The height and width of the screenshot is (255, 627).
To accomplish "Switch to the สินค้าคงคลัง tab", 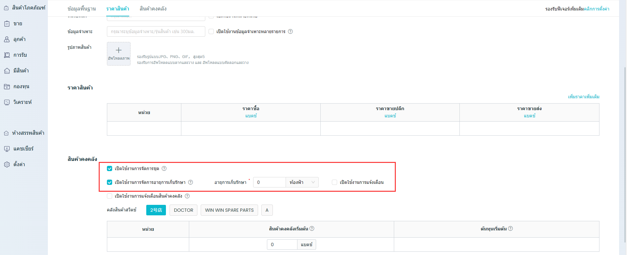I will pos(153,9).
